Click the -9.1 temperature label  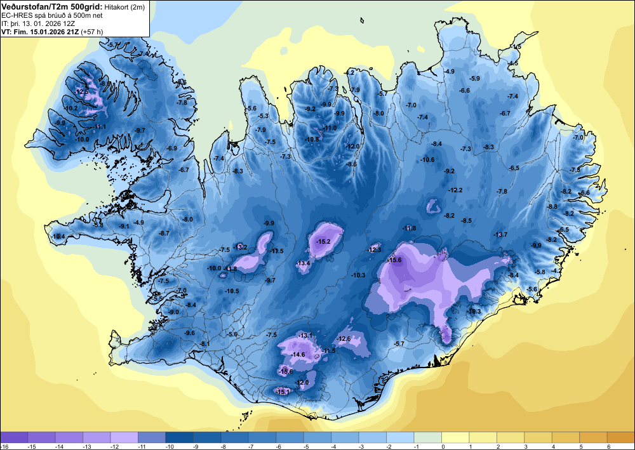click(x=124, y=226)
